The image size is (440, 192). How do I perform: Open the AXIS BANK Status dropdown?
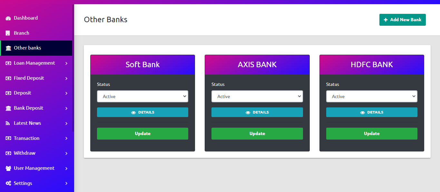257,96
